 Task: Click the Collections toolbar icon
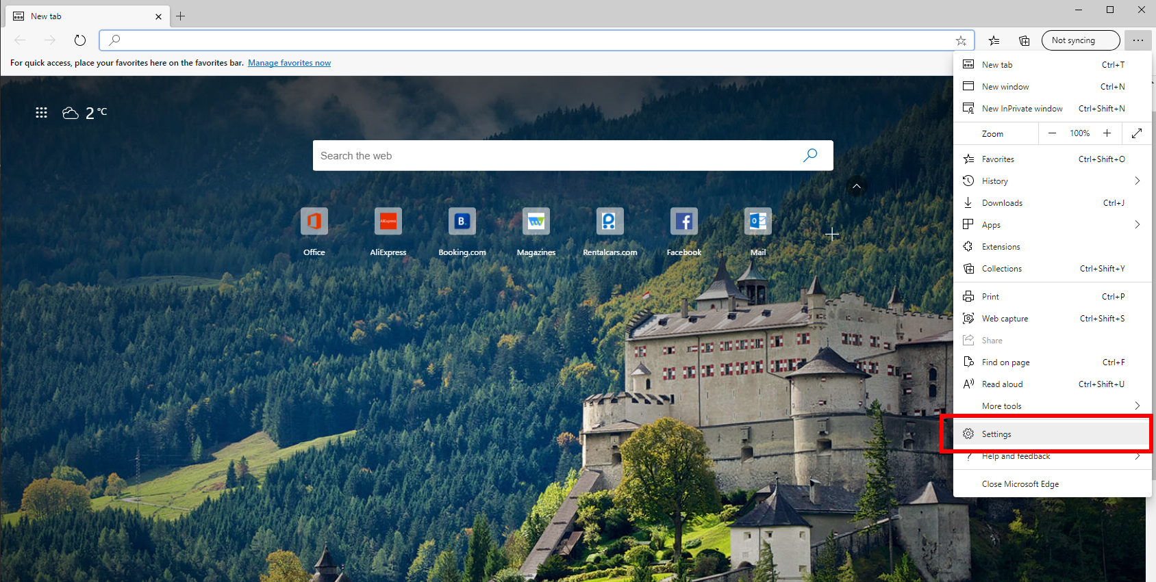pyautogui.click(x=1024, y=40)
